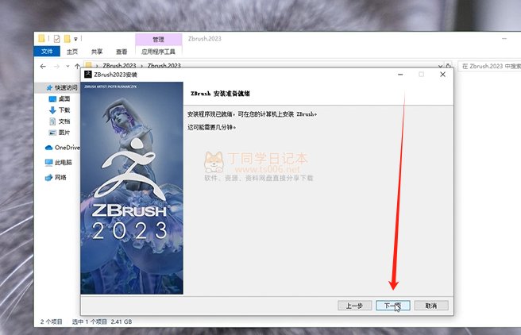521x335 pixels.
Task: Click the 取消 (Cancel) button in installer
Action: coord(431,306)
